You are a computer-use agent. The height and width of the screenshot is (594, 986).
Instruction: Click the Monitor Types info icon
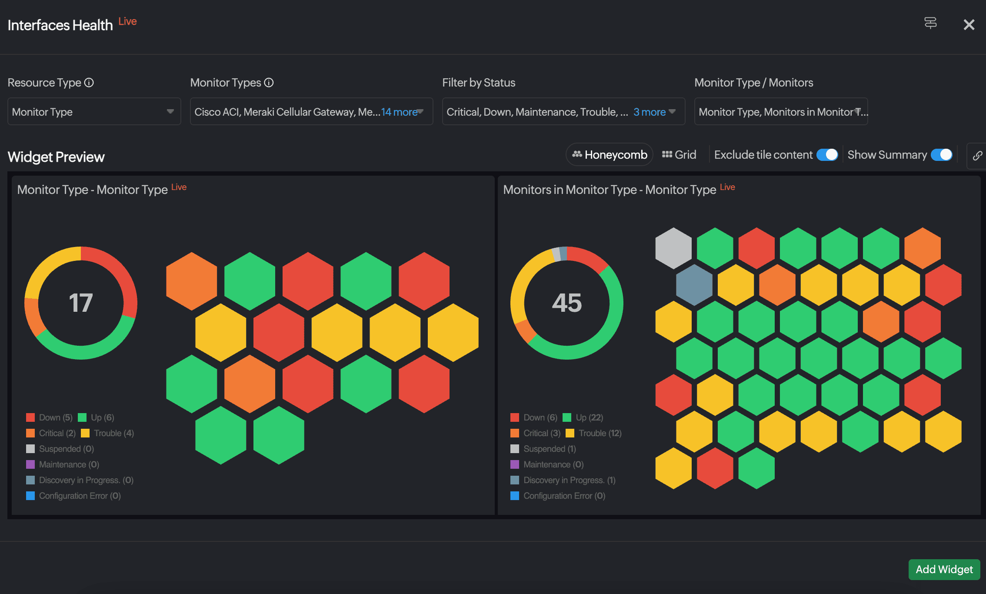pos(269,83)
